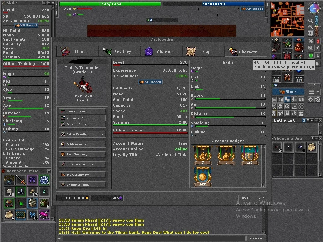Switch to the Items tab
The image size is (323, 242).
78,51
